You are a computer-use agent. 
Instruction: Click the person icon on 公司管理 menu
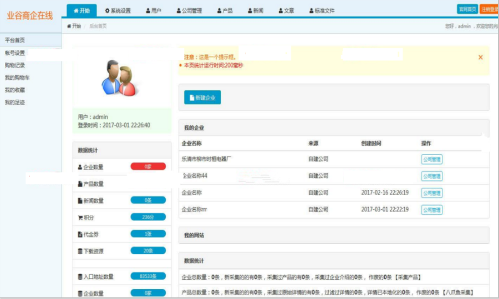point(179,11)
